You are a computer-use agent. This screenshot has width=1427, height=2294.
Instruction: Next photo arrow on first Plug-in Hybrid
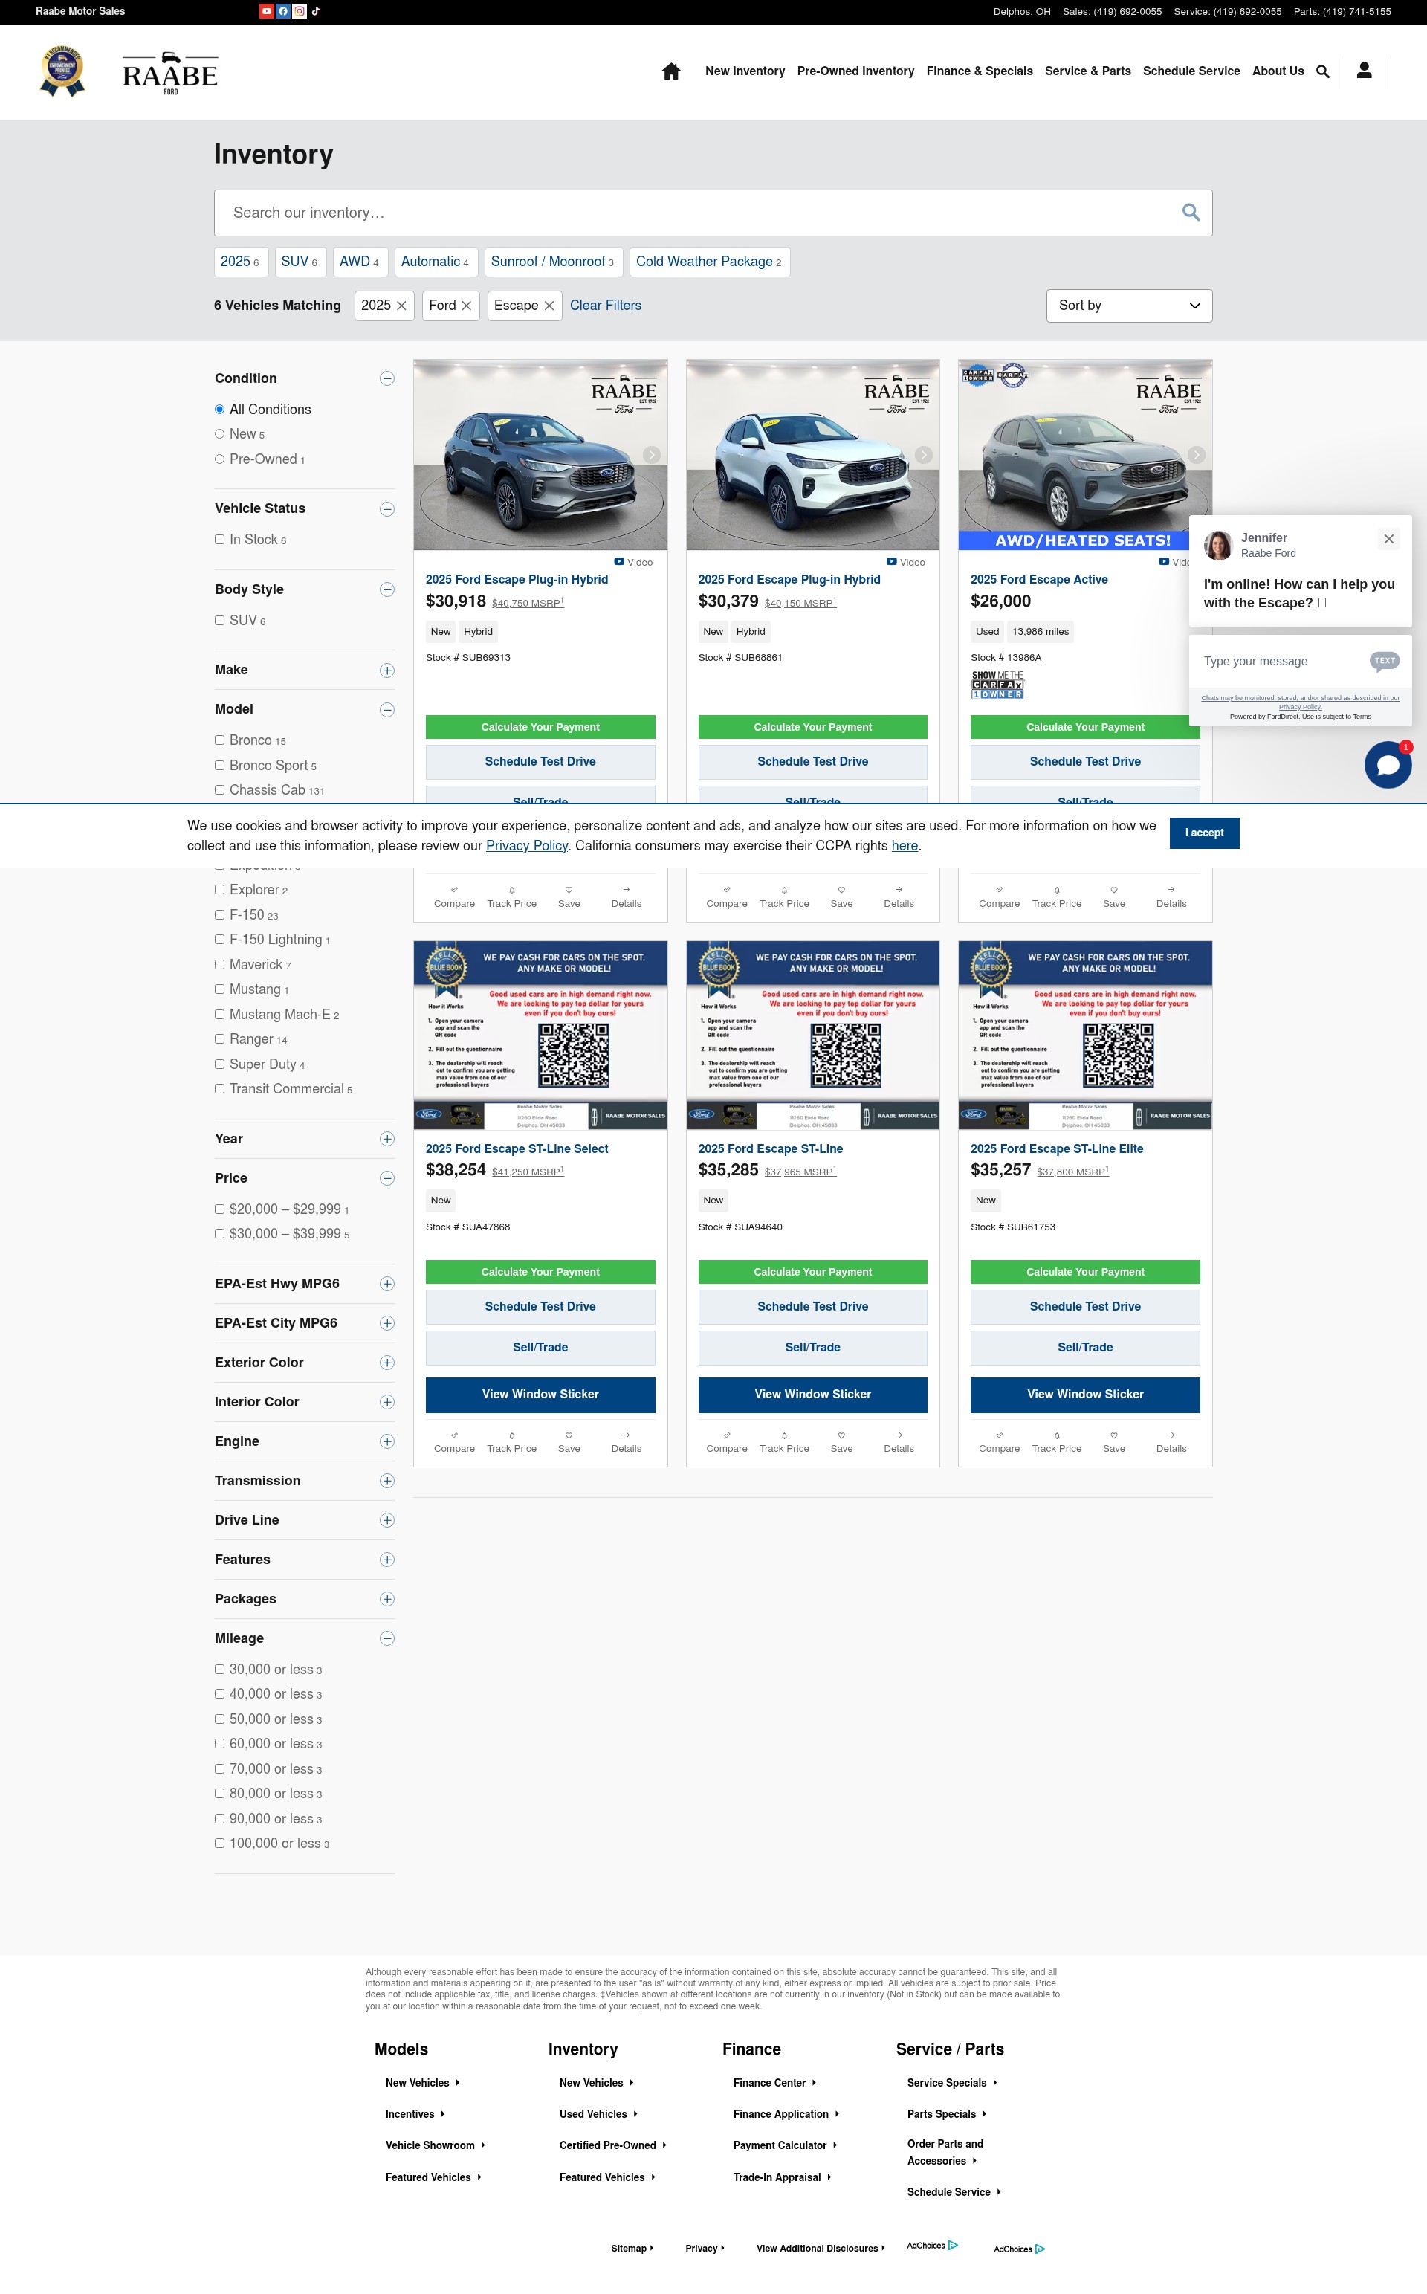(x=651, y=455)
